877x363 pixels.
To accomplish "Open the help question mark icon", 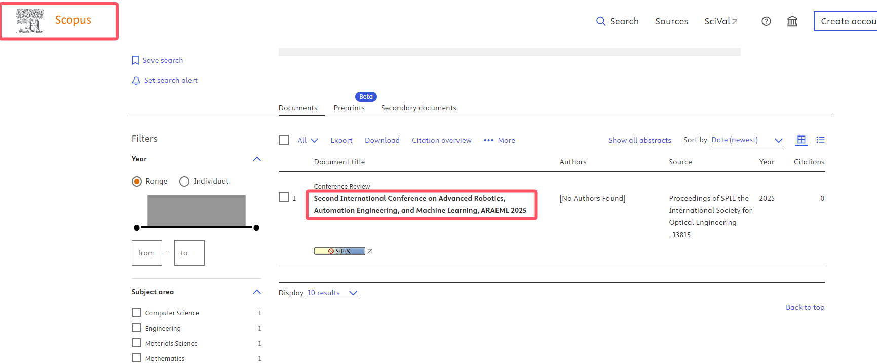I will (x=766, y=21).
